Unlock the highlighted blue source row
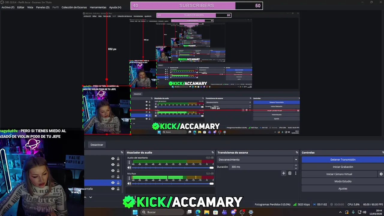The image size is (384, 216). pos(118,183)
